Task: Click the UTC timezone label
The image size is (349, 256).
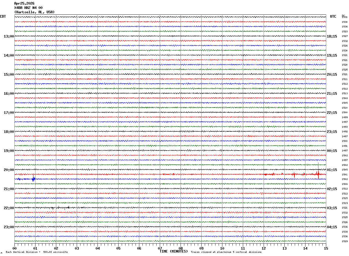Action: pos(333,16)
